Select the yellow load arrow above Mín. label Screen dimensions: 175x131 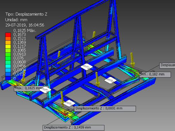(132, 60)
